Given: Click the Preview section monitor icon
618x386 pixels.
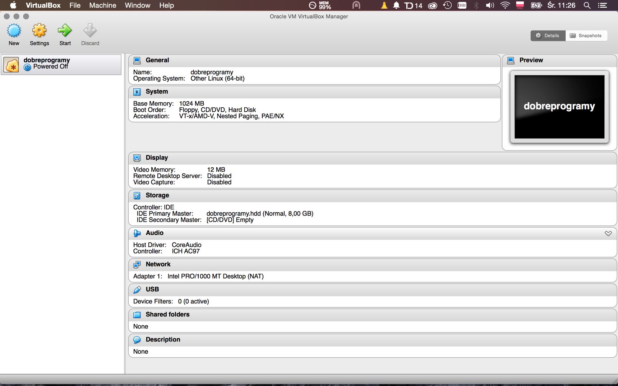Looking at the screenshot, I should 511,60.
